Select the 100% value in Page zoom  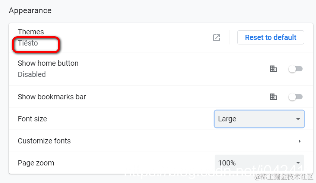227,163
